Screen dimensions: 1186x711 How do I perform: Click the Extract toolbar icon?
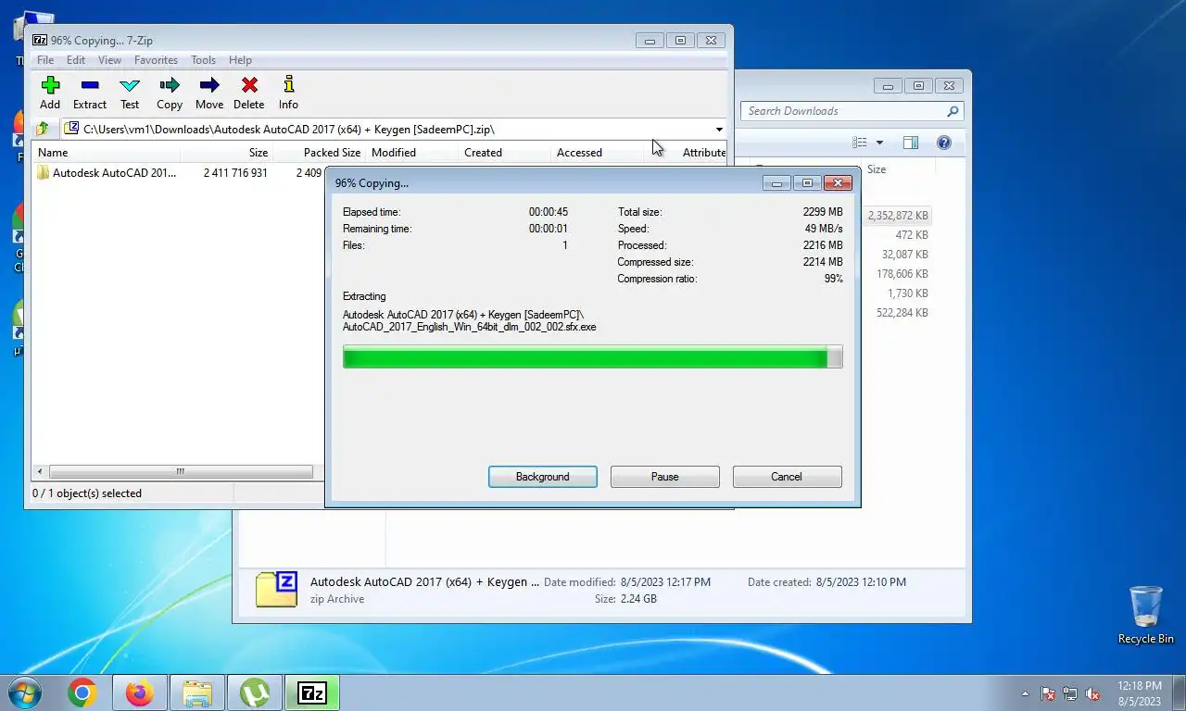tap(90, 93)
